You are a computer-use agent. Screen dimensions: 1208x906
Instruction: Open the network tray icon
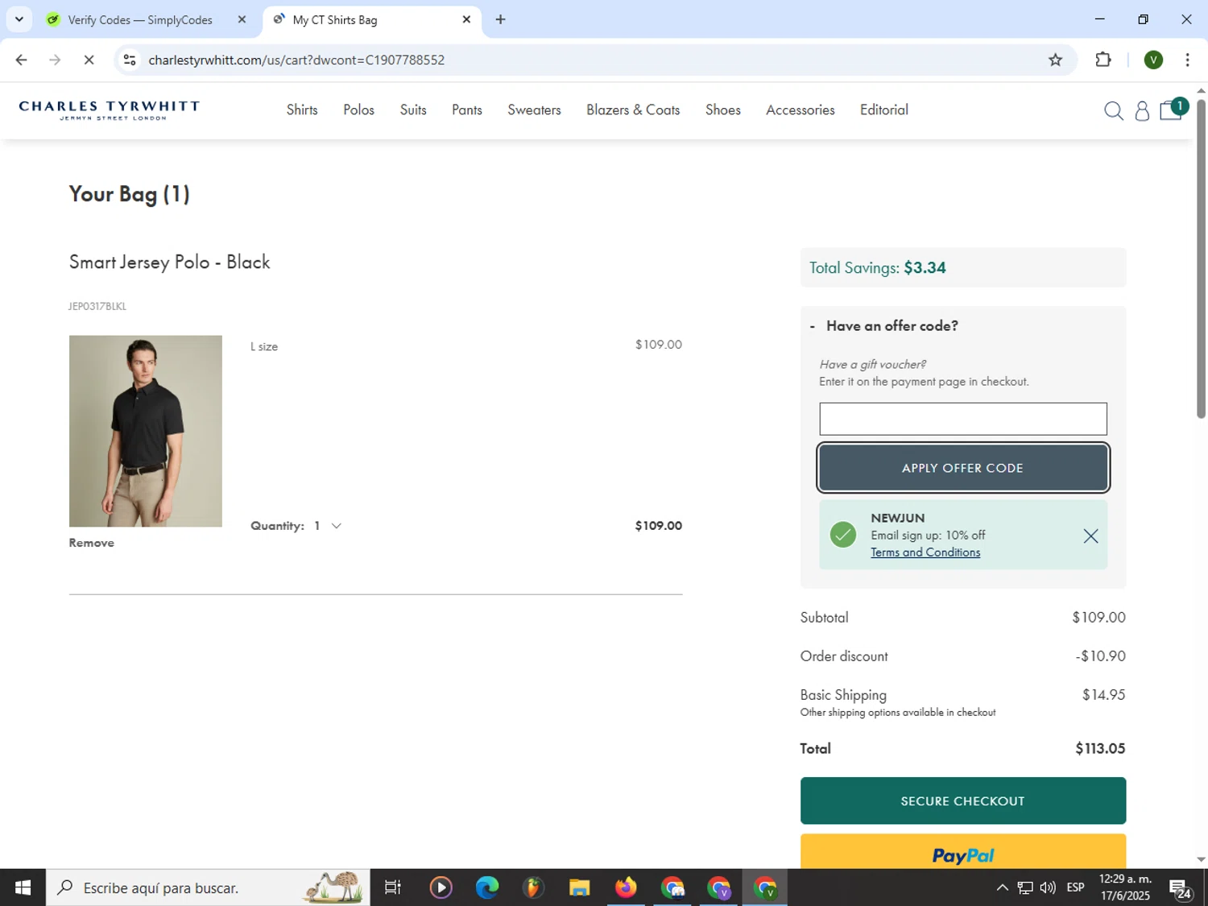(x=1024, y=887)
